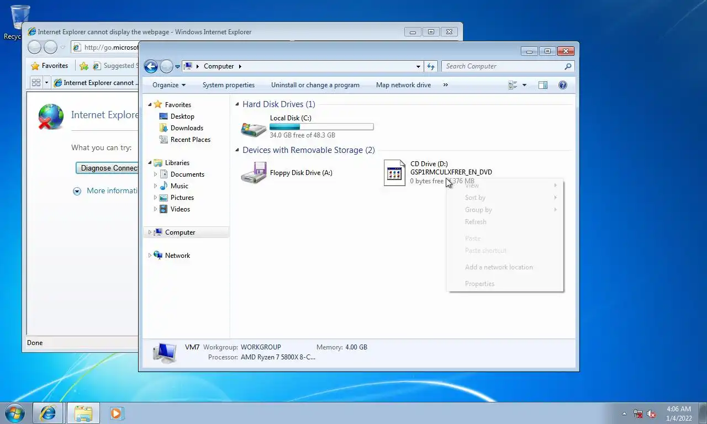707x424 pixels.
Task: Click the Help question mark icon
Action: [563, 85]
